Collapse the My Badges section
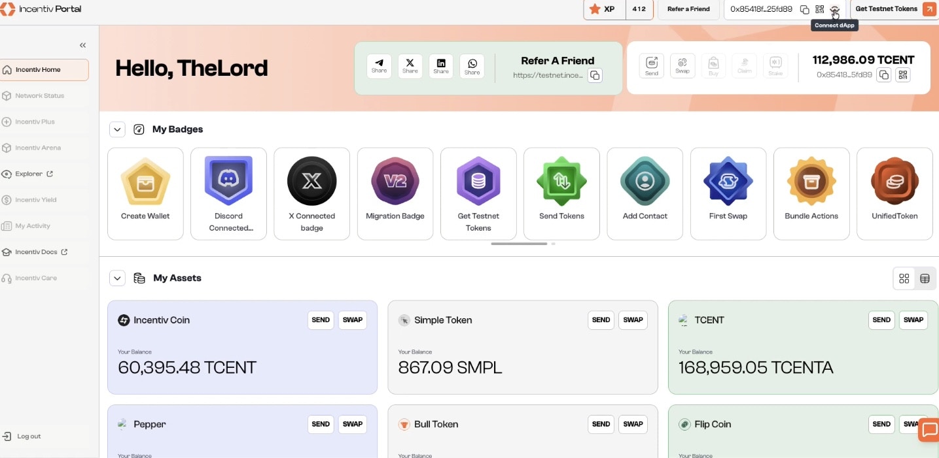Viewport: 939px width, 458px height. (117, 129)
